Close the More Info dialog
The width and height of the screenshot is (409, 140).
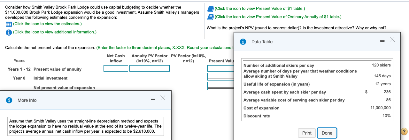pos(163,98)
